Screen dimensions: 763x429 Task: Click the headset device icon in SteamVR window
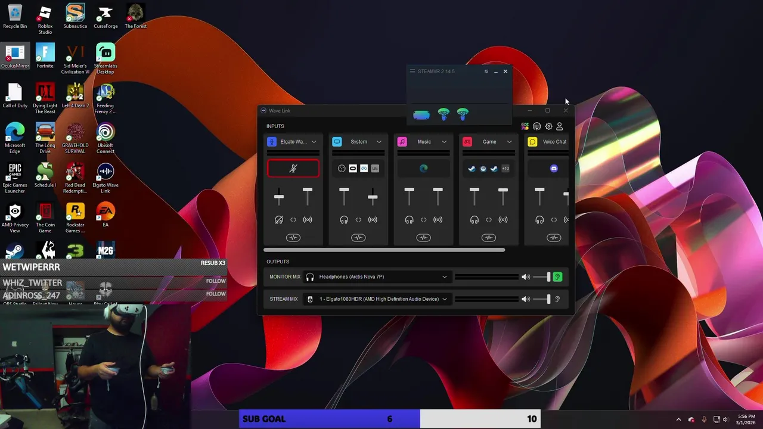421,115
